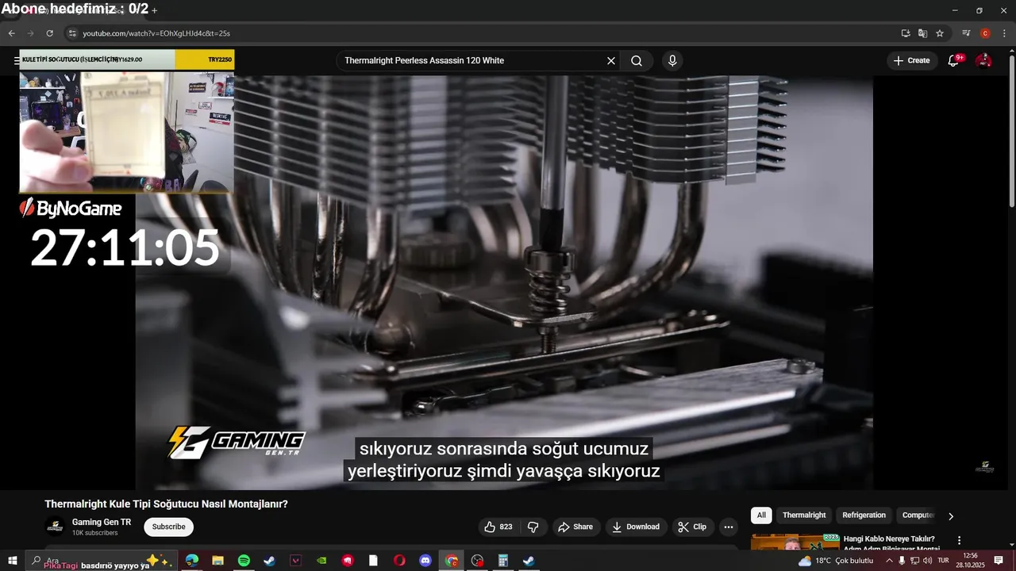The height and width of the screenshot is (571, 1016).
Task: Open the clock and calendar at 12:56
Action: point(970,561)
